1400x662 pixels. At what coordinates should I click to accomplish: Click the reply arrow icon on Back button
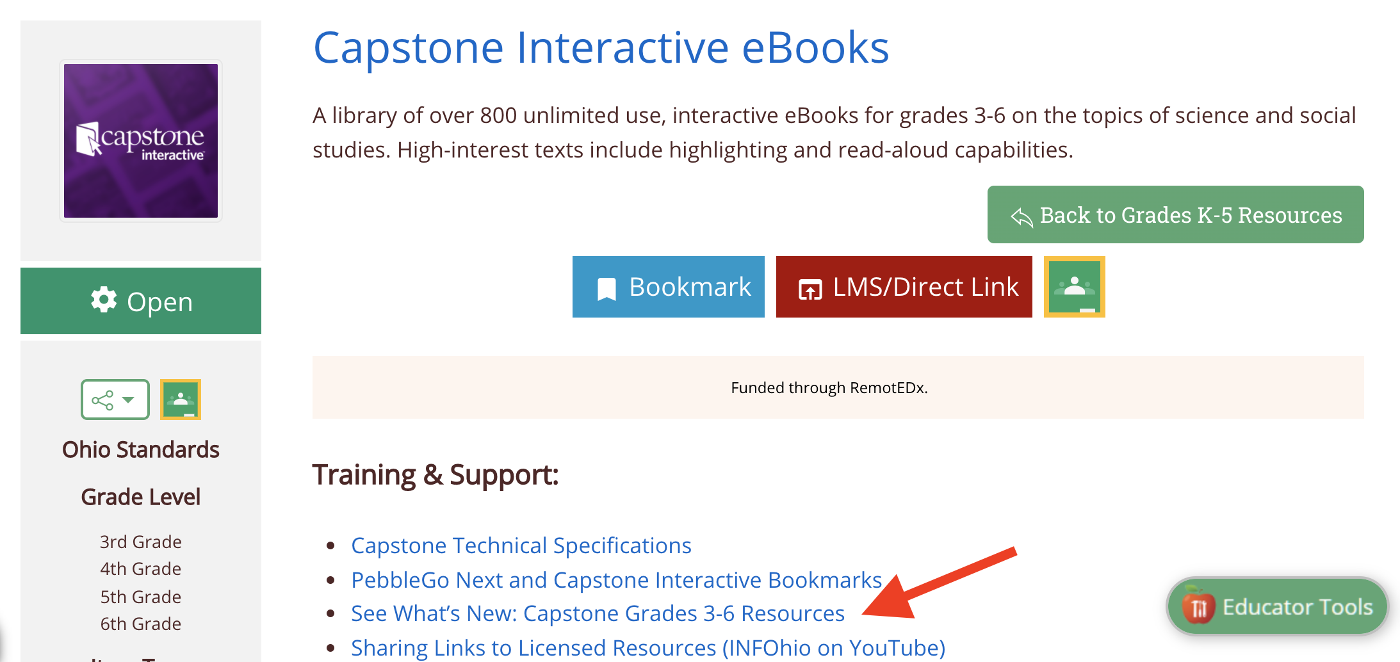click(x=1022, y=217)
